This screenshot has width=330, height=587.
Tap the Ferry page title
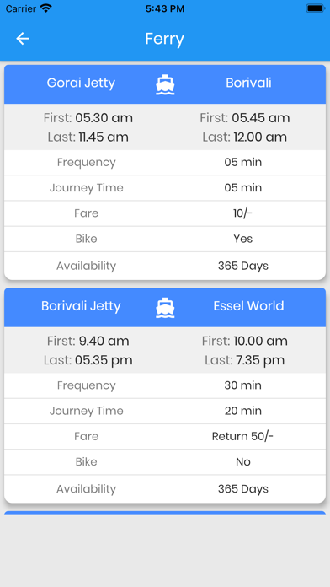coord(165,39)
